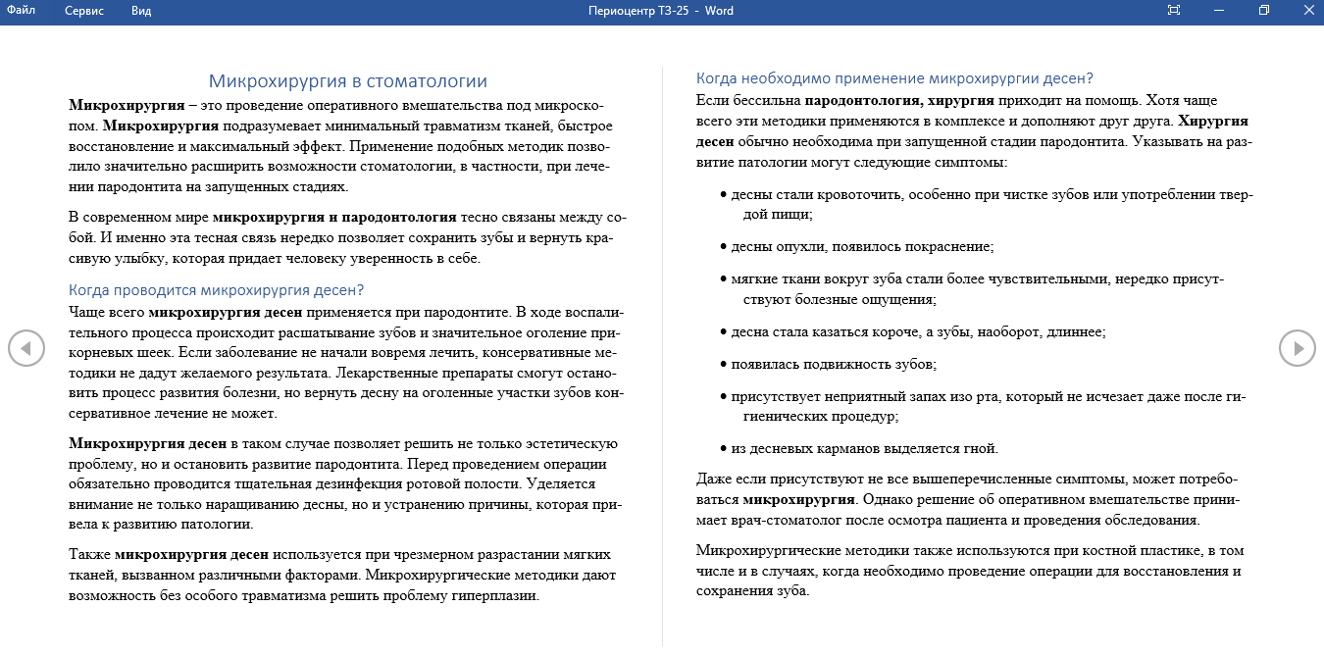This screenshot has width=1324, height=657.
Task: Restore down the Word window
Action: click(x=1264, y=11)
